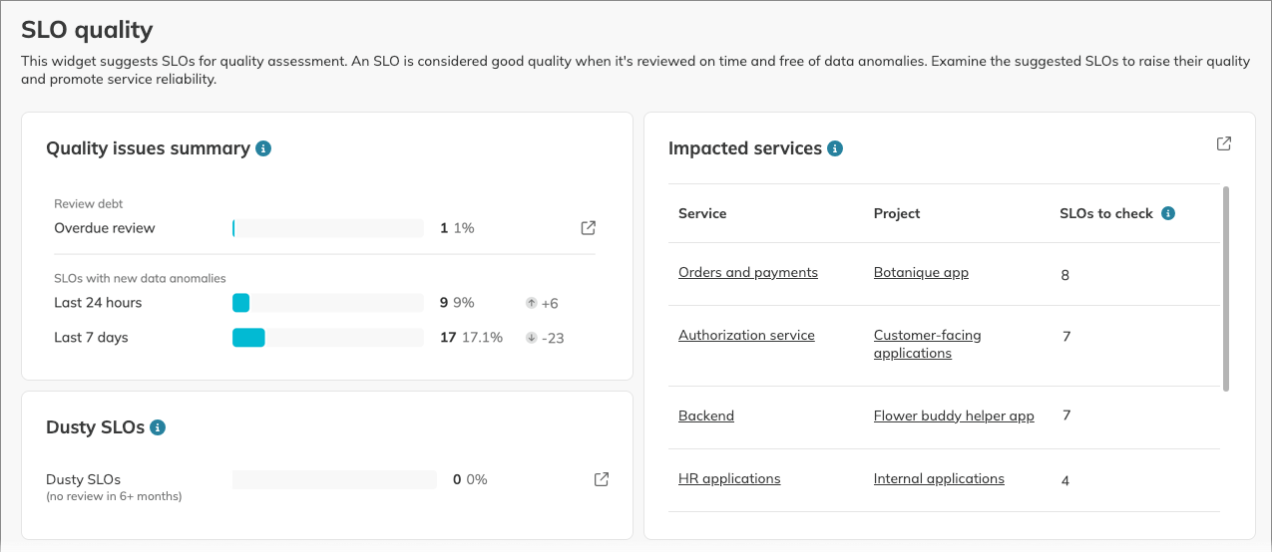Click info icon beside Impacted services heading

[836, 148]
